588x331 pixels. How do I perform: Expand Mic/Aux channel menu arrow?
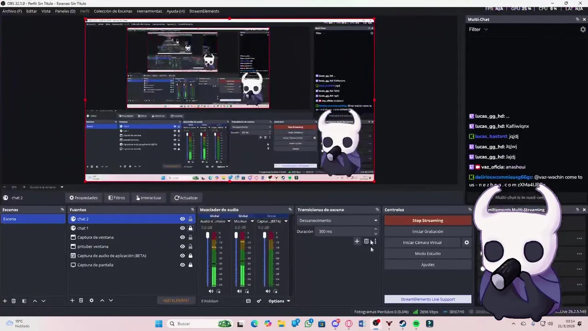tap(252, 221)
